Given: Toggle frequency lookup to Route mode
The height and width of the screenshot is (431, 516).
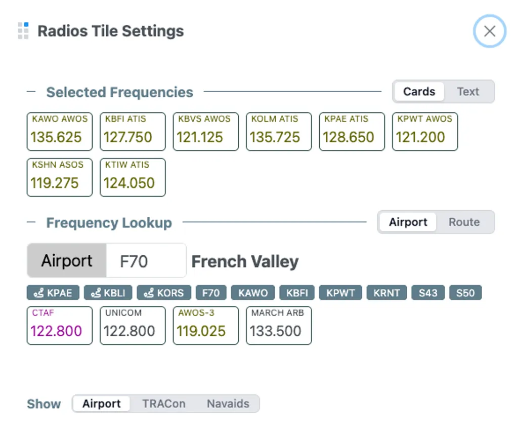Looking at the screenshot, I should click(464, 222).
